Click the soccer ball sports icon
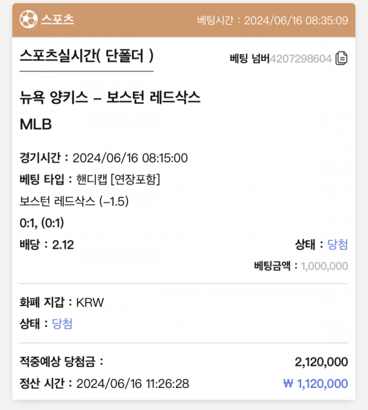Viewport: 368px width, 410px height. pos(28,20)
